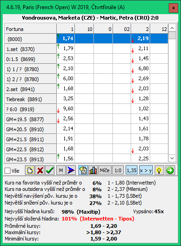The image size is (181, 246).
Task: Click the blue-red arrow plane icon
Action: pos(71,170)
